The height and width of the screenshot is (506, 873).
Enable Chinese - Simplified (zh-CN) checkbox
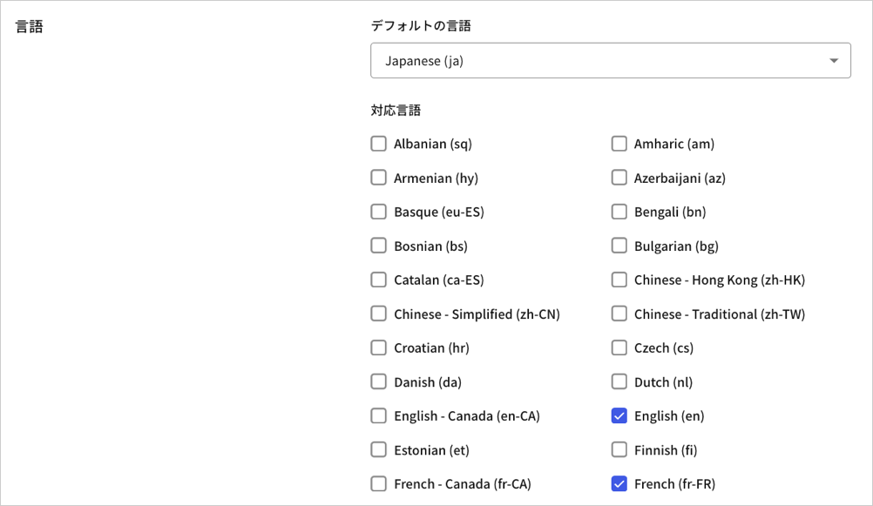tap(378, 314)
